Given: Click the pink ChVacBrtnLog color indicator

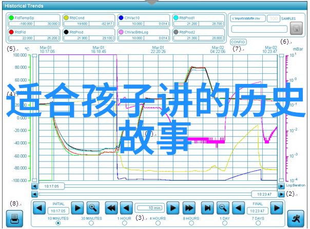Looking at the screenshot, I should pyautogui.click(x=121, y=32).
